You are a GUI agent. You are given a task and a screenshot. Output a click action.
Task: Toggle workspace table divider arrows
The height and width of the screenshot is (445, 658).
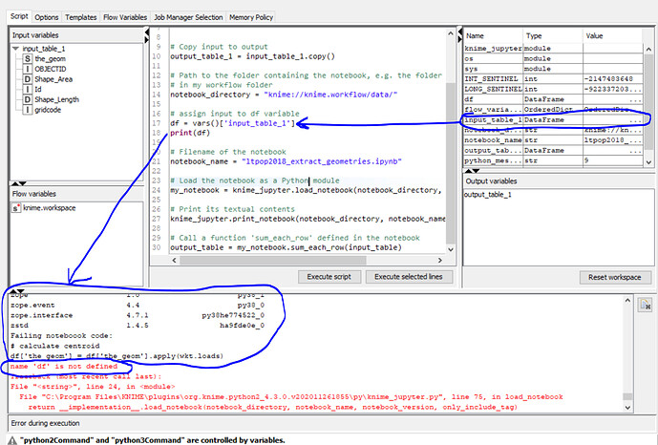tap(472, 171)
